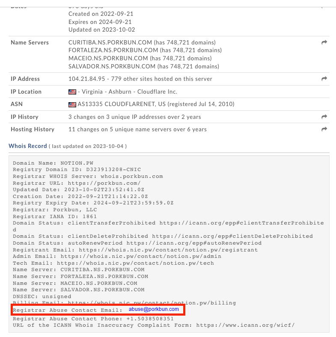
Task: Click share arrow in IP History row
Action: click(x=324, y=117)
